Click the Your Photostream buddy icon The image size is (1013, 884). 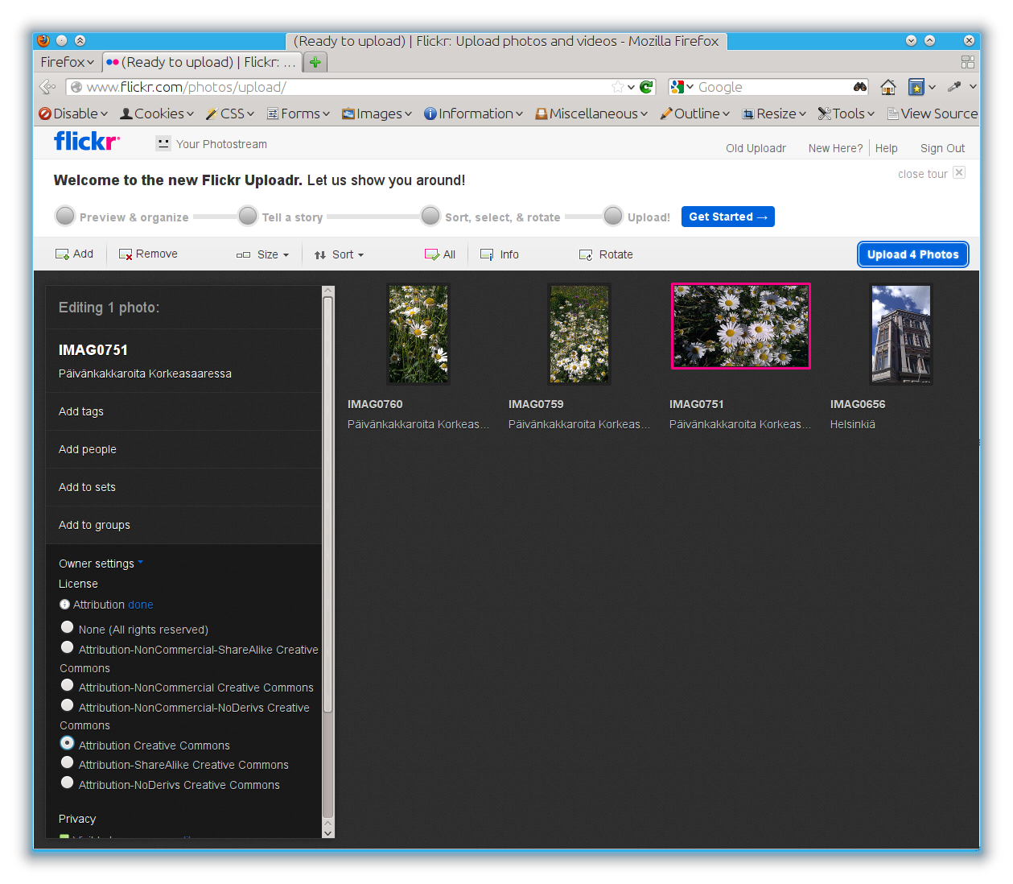[163, 143]
